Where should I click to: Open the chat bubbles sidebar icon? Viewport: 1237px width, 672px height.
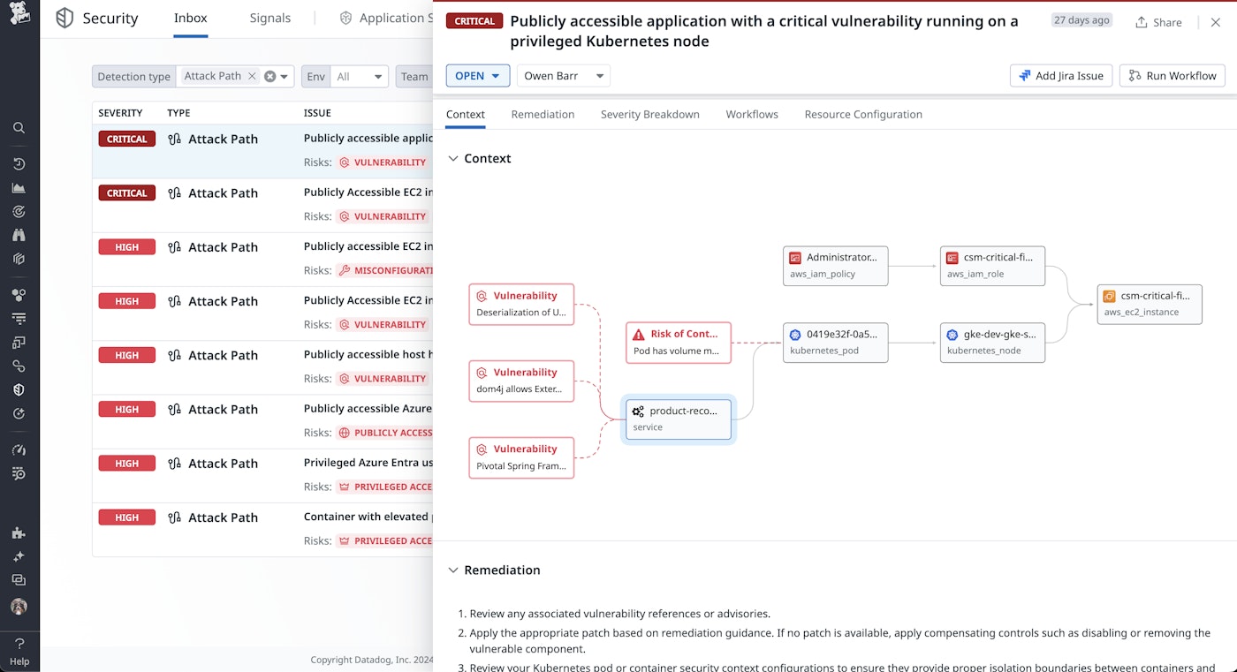19,580
